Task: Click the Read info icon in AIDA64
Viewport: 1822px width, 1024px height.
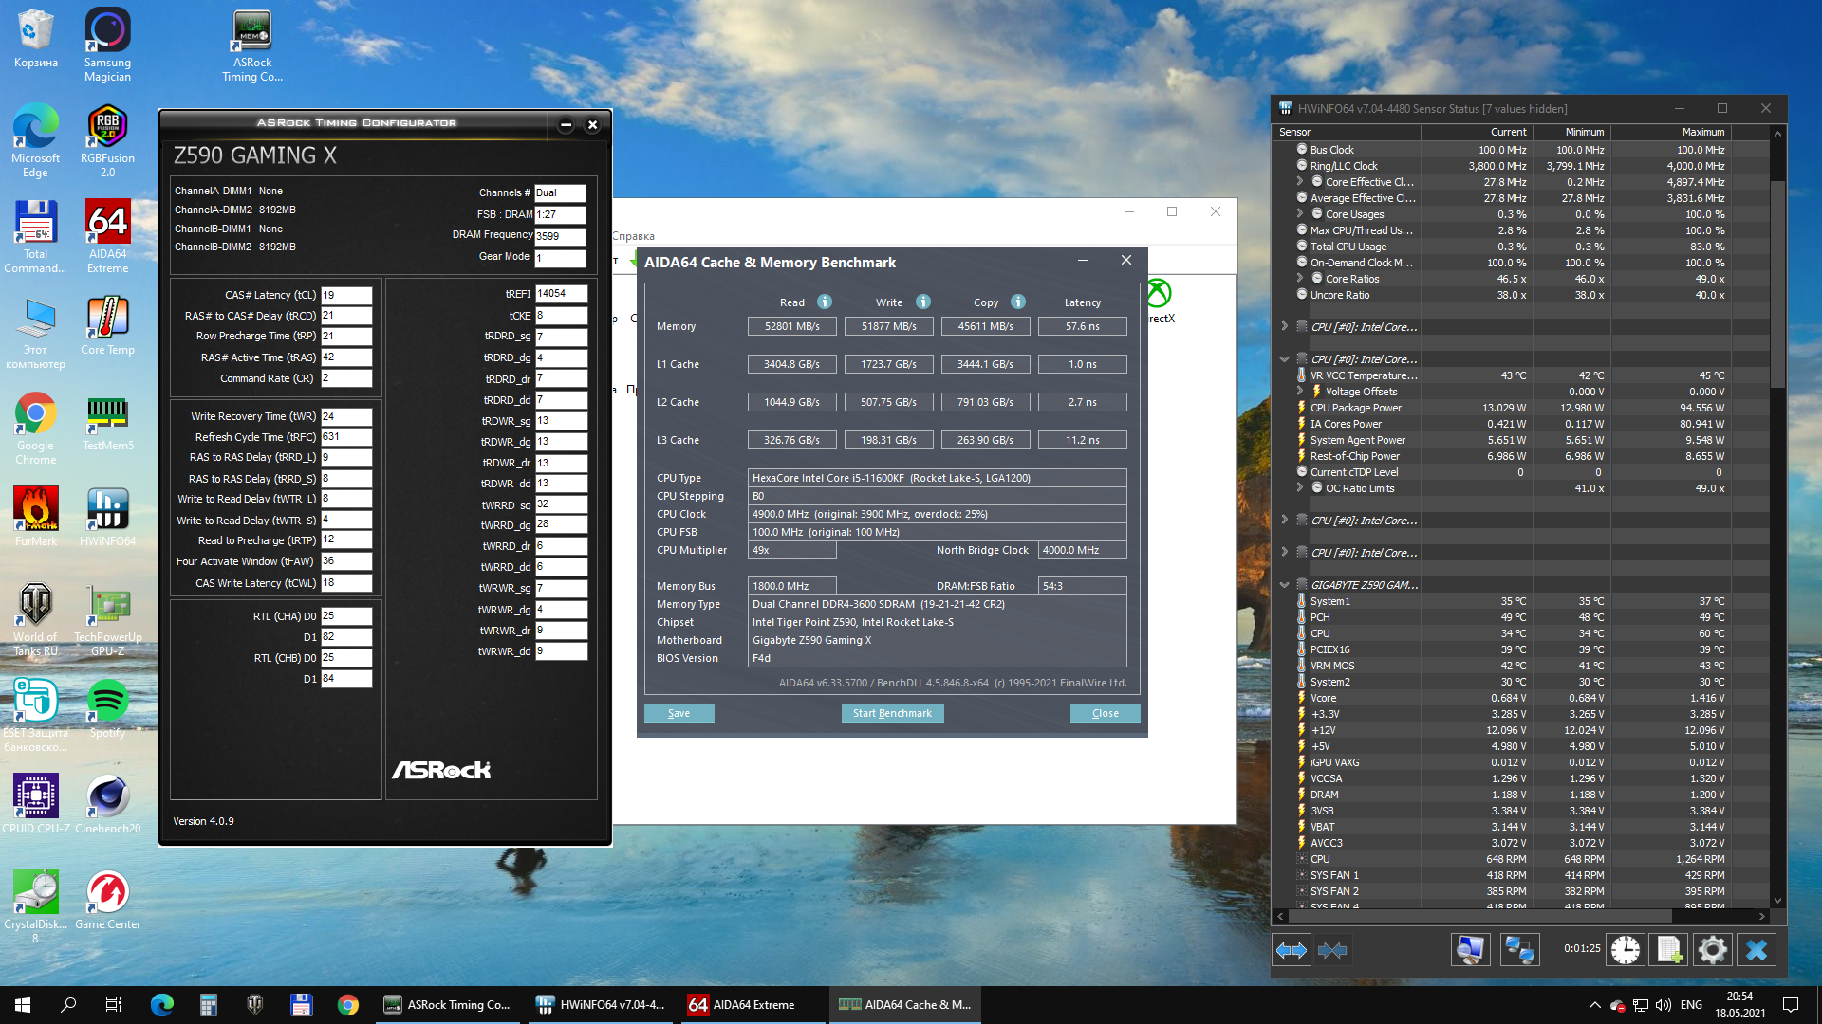Action: (x=825, y=302)
